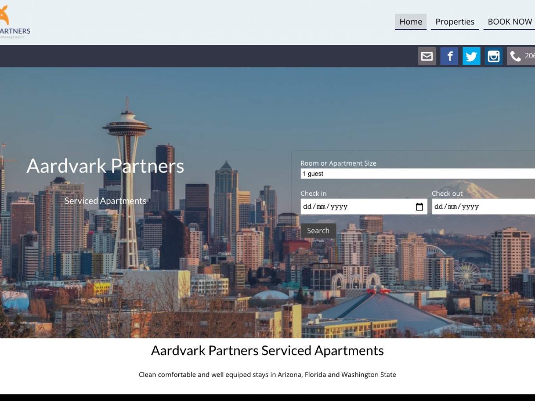Select the BOOK NOW menu link
Screen dimensions: 535x401
click(510, 22)
